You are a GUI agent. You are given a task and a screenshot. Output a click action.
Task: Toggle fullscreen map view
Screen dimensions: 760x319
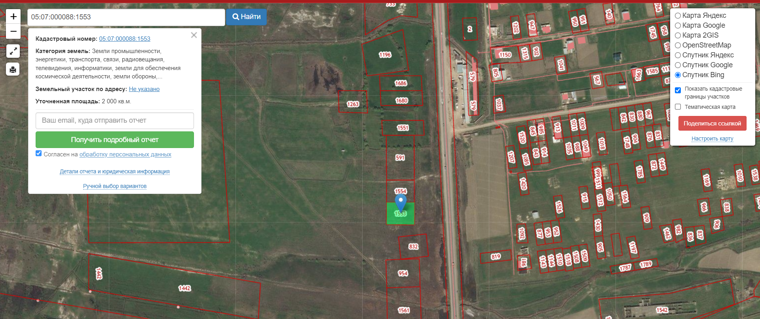pyautogui.click(x=13, y=51)
